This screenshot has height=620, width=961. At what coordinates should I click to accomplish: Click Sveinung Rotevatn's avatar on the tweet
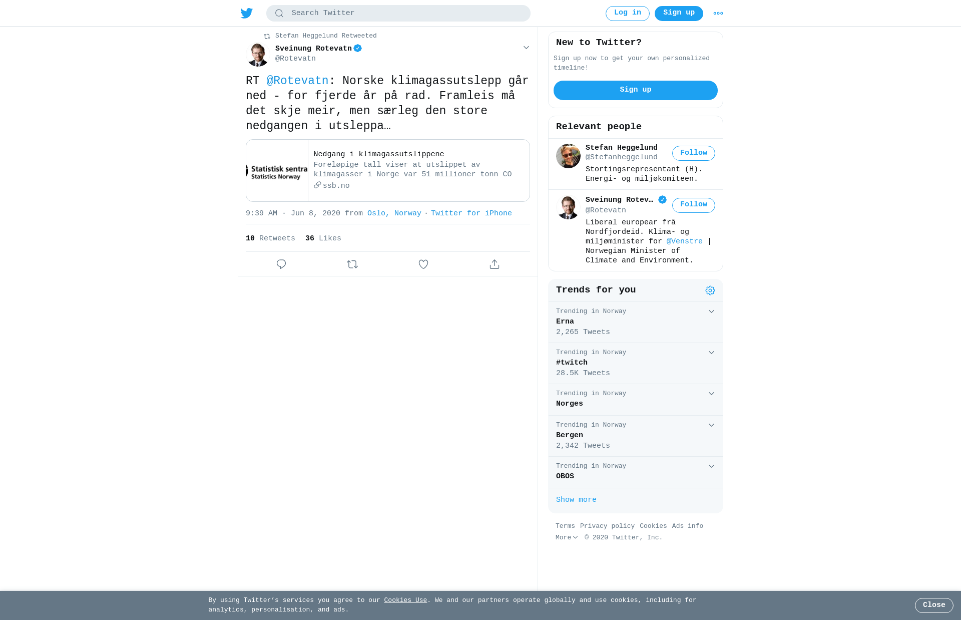click(x=258, y=54)
